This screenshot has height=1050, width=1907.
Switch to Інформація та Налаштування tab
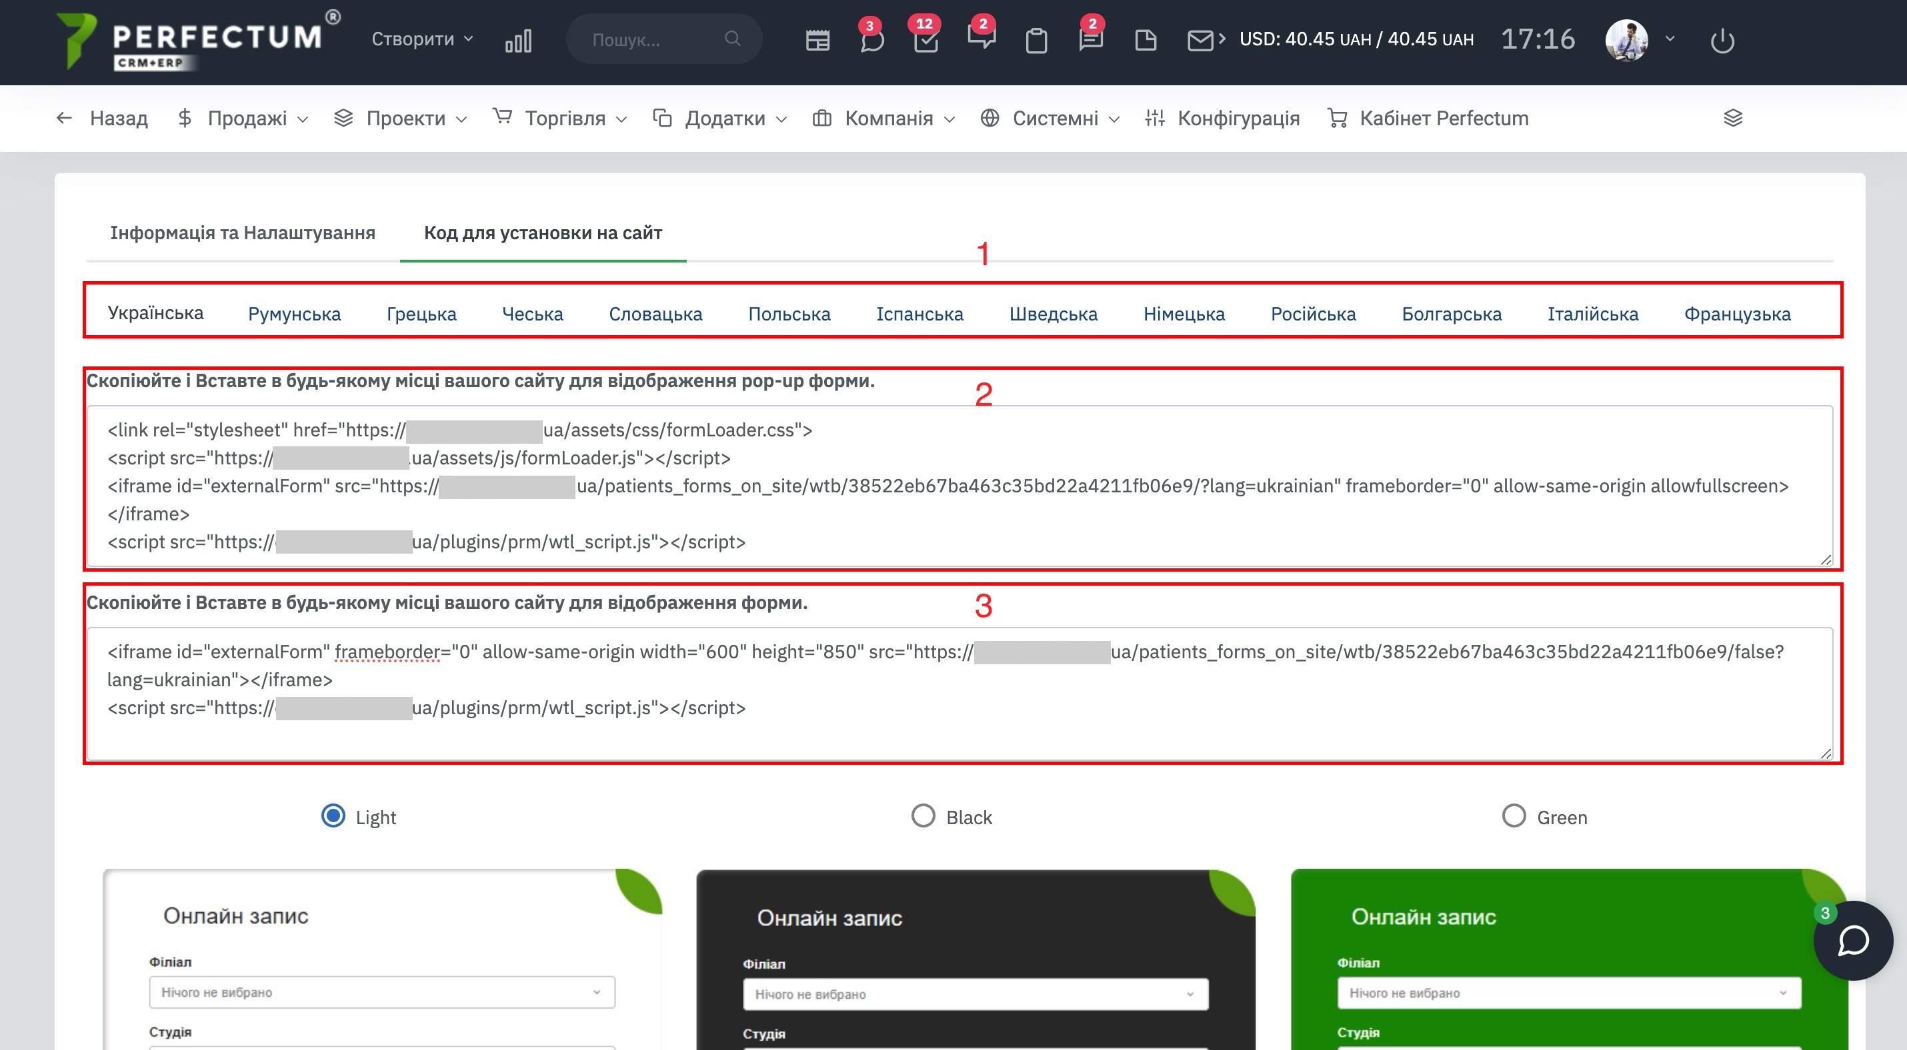243,233
